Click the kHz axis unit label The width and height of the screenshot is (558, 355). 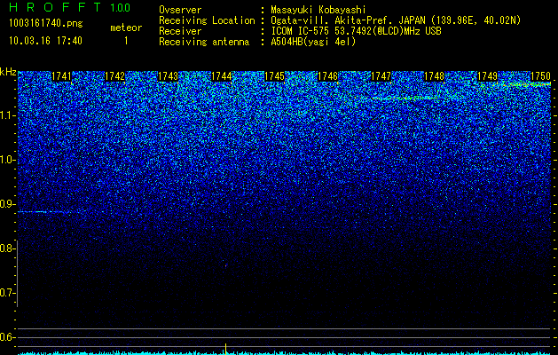pyautogui.click(x=8, y=72)
